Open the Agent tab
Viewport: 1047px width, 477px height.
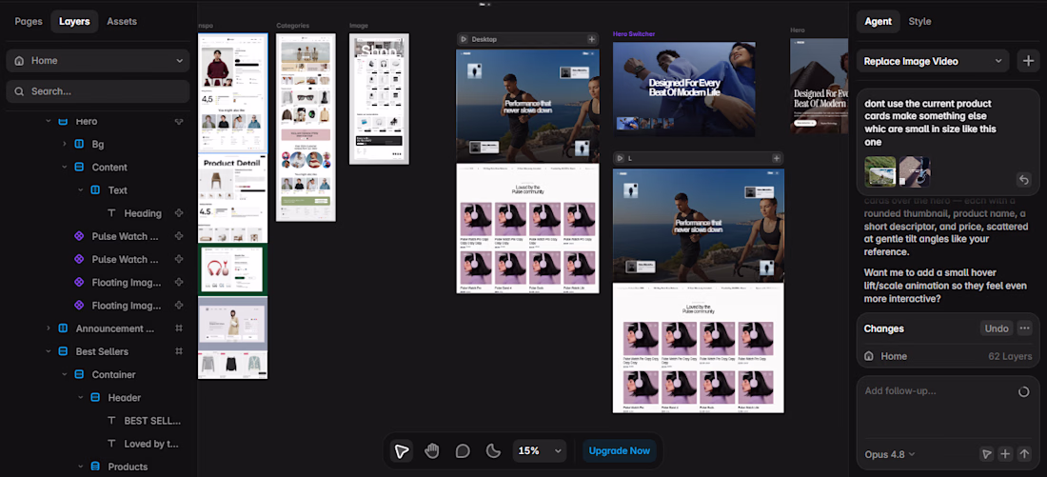coord(879,21)
